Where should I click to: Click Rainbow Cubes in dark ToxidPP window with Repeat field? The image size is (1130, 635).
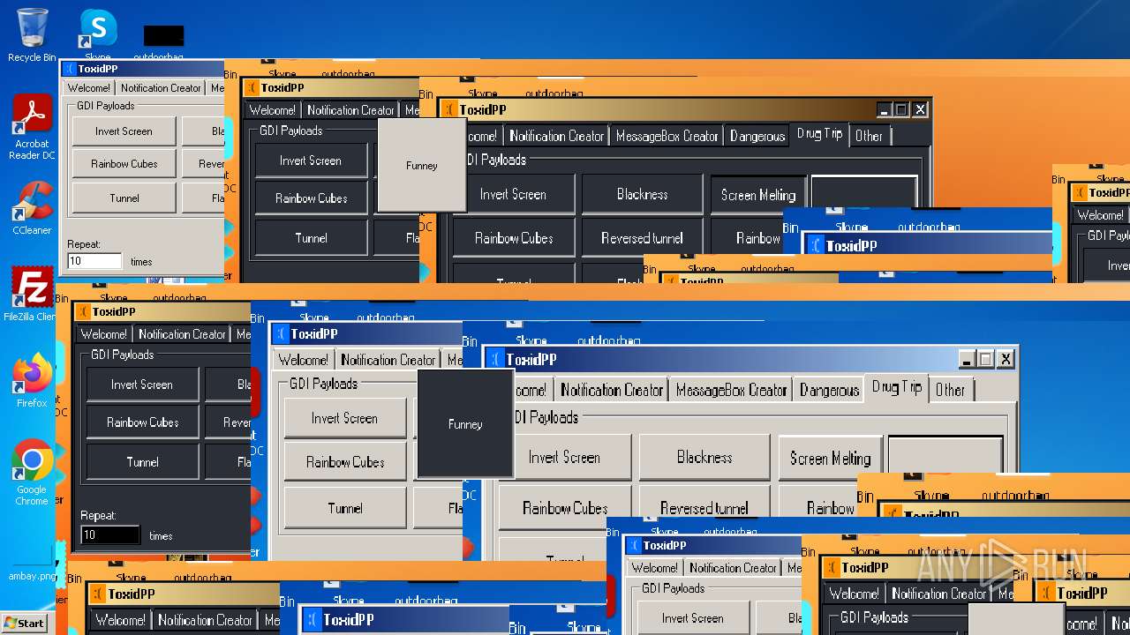[x=142, y=422]
